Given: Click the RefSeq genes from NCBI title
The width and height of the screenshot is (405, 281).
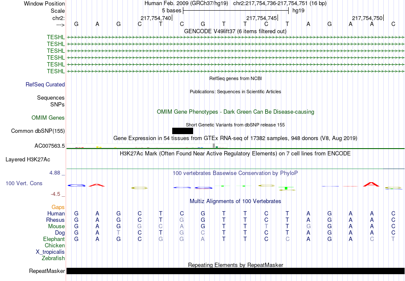Looking at the screenshot, I should (236, 78).
